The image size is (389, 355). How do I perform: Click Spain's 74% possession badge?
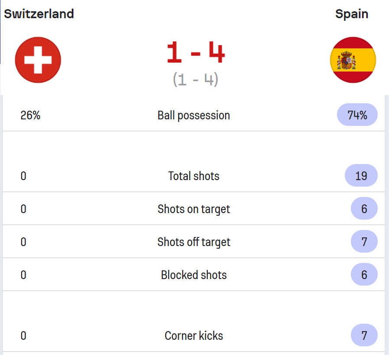(357, 115)
